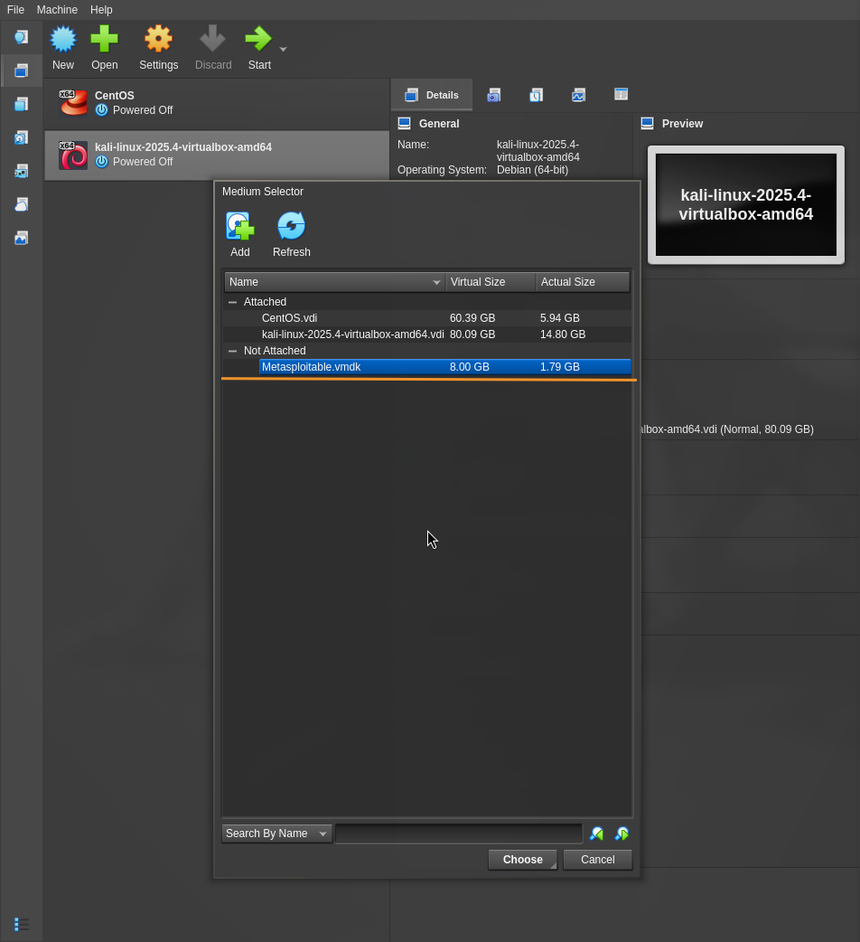This screenshot has height=942, width=860.
Task: Focus the media search text field
Action: pyautogui.click(x=459, y=834)
